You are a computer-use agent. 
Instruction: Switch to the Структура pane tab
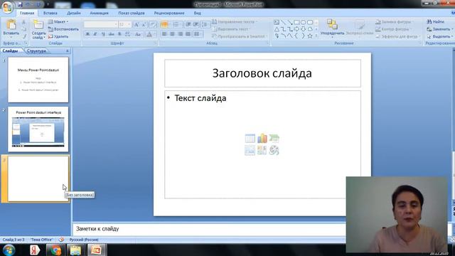(x=36, y=50)
